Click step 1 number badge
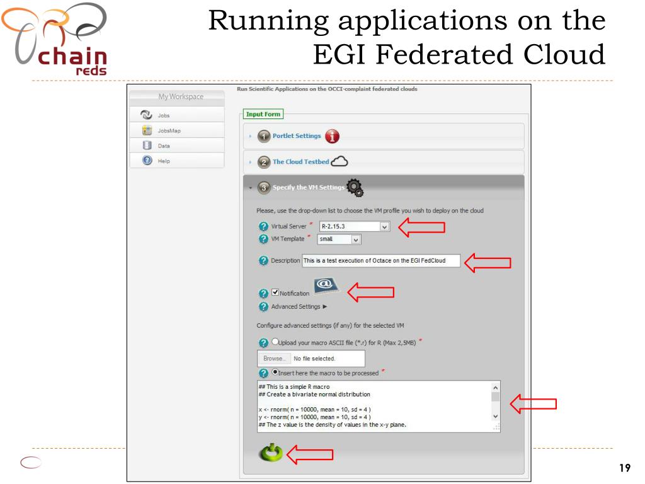Image resolution: width=645 pixels, height=484 pixels. pos(264,136)
